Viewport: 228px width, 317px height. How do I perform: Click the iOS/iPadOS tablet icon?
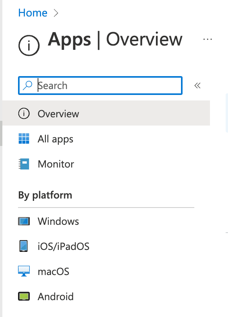pyautogui.click(x=24, y=246)
